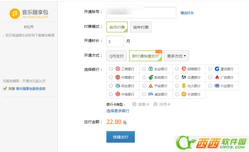Click the 广发银行 bank logo icon
The image size is (249, 152).
point(217,77)
